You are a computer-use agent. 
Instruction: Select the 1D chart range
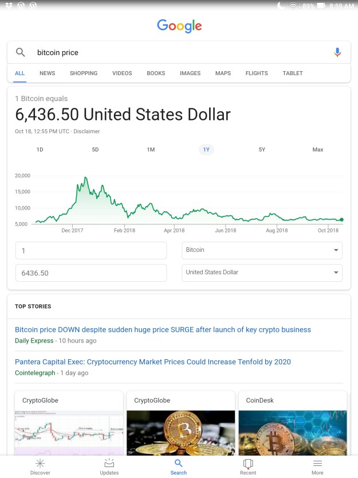tap(40, 150)
